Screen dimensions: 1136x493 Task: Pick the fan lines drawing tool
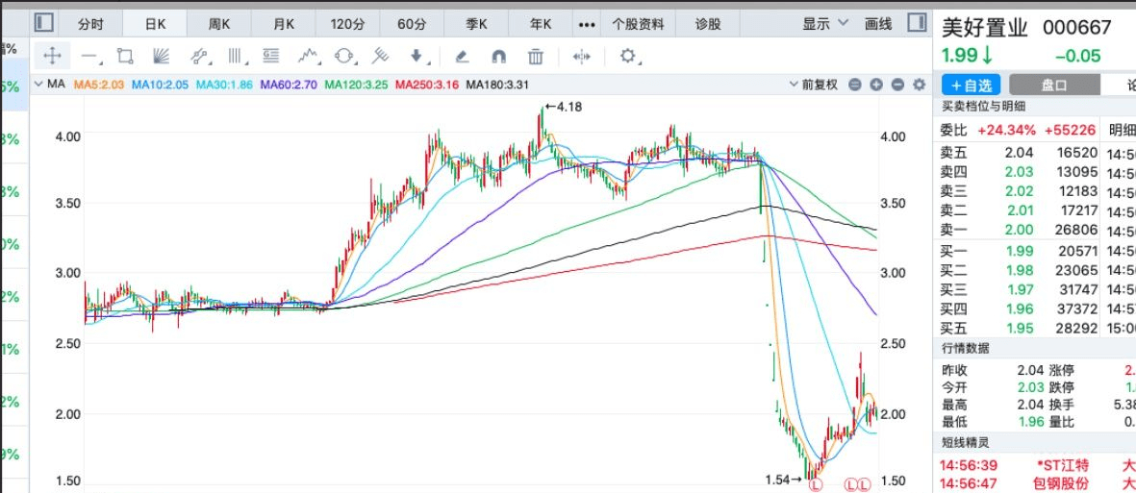(161, 57)
